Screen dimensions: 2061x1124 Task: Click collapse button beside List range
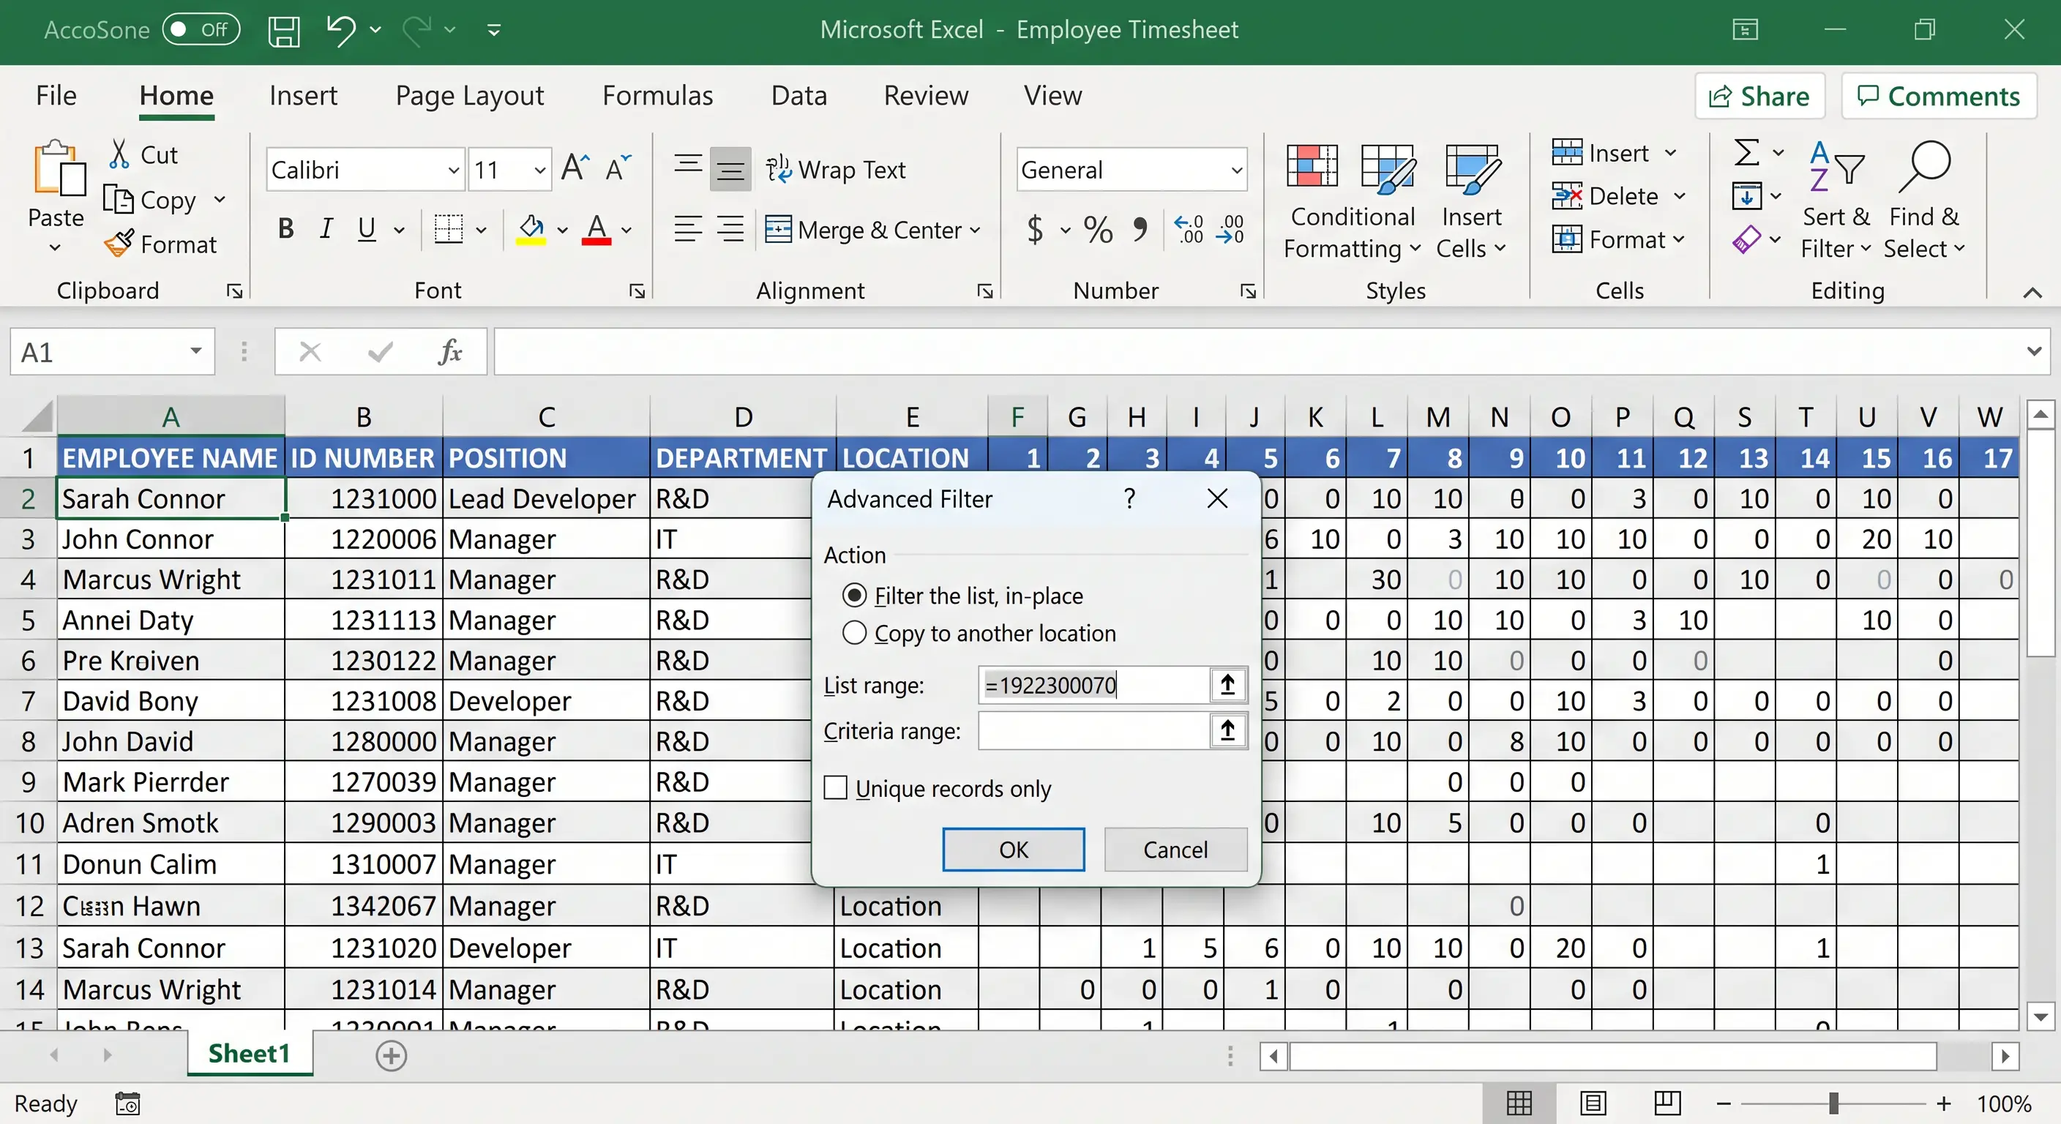click(x=1227, y=685)
